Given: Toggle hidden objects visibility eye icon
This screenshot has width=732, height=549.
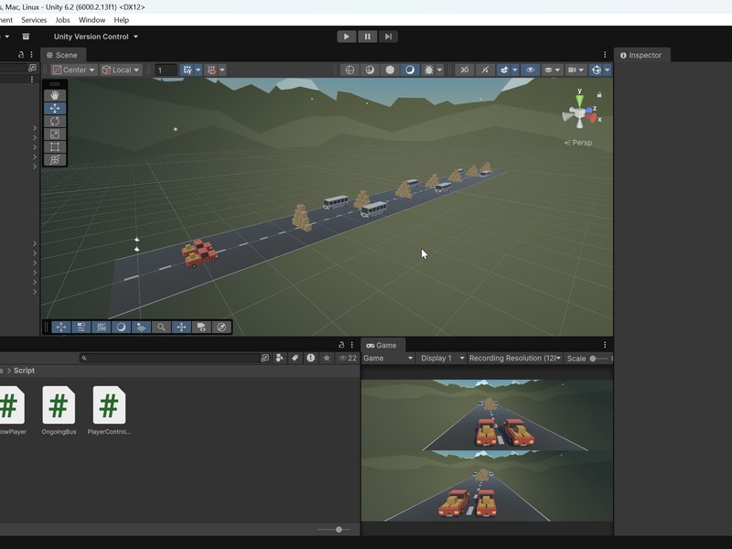Looking at the screenshot, I should point(530,70).
